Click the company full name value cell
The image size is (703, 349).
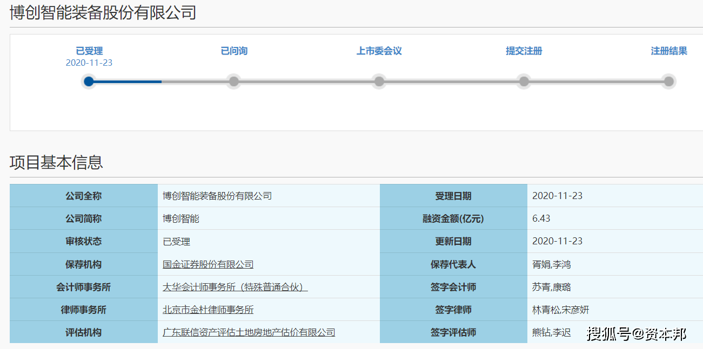click(x=269, y=196)
